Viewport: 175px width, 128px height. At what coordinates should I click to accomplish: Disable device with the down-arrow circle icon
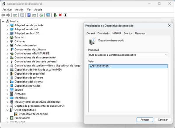pos(65,15)
